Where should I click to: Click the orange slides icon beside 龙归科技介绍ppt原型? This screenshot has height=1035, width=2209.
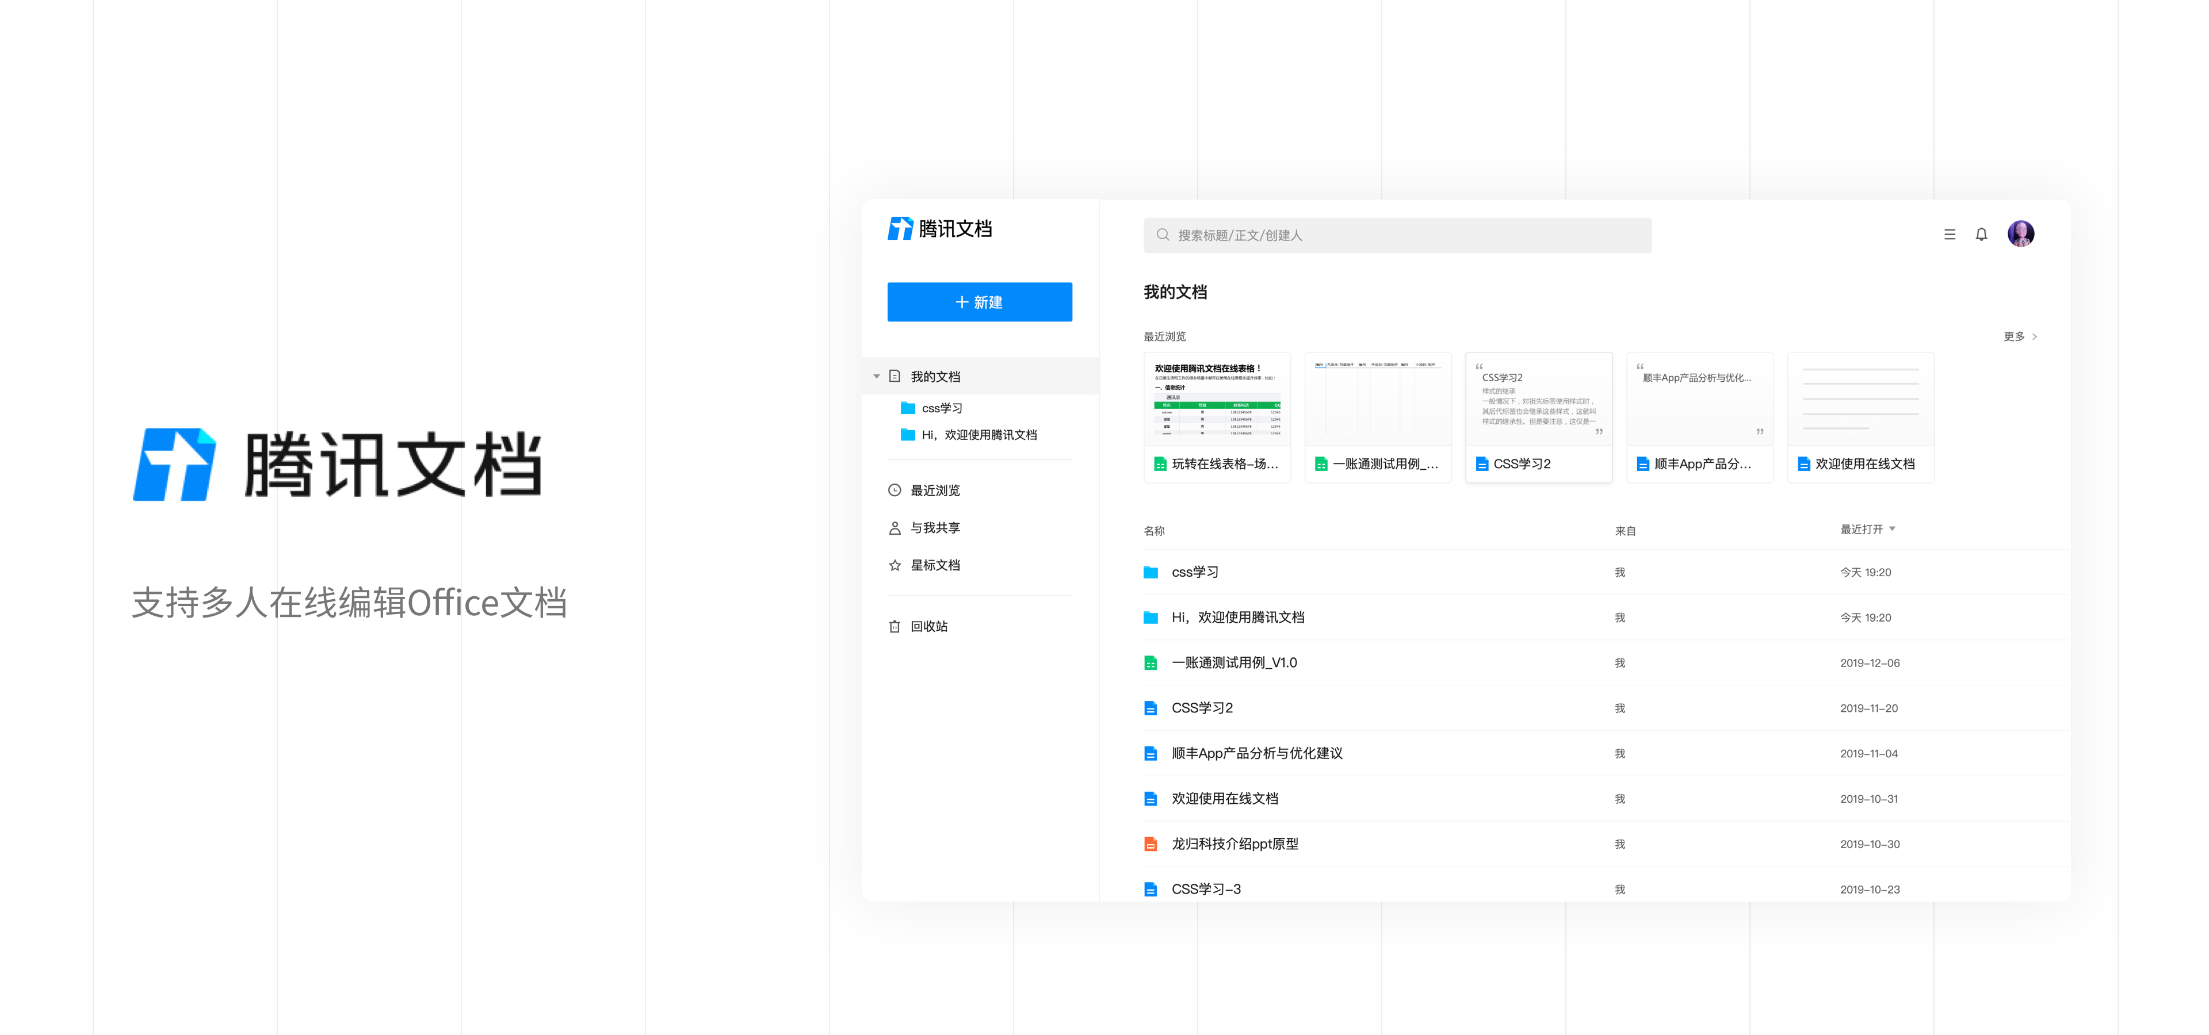(1151, 845)
